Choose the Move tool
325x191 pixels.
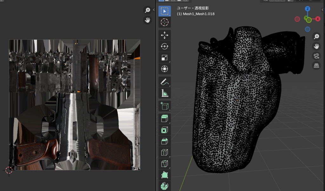pos(165,35)
